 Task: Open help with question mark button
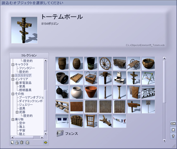[173, 136]
